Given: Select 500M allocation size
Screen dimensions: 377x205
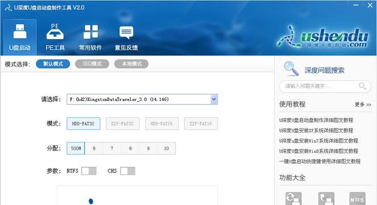Looking at the screenshot, I should 76,148.
